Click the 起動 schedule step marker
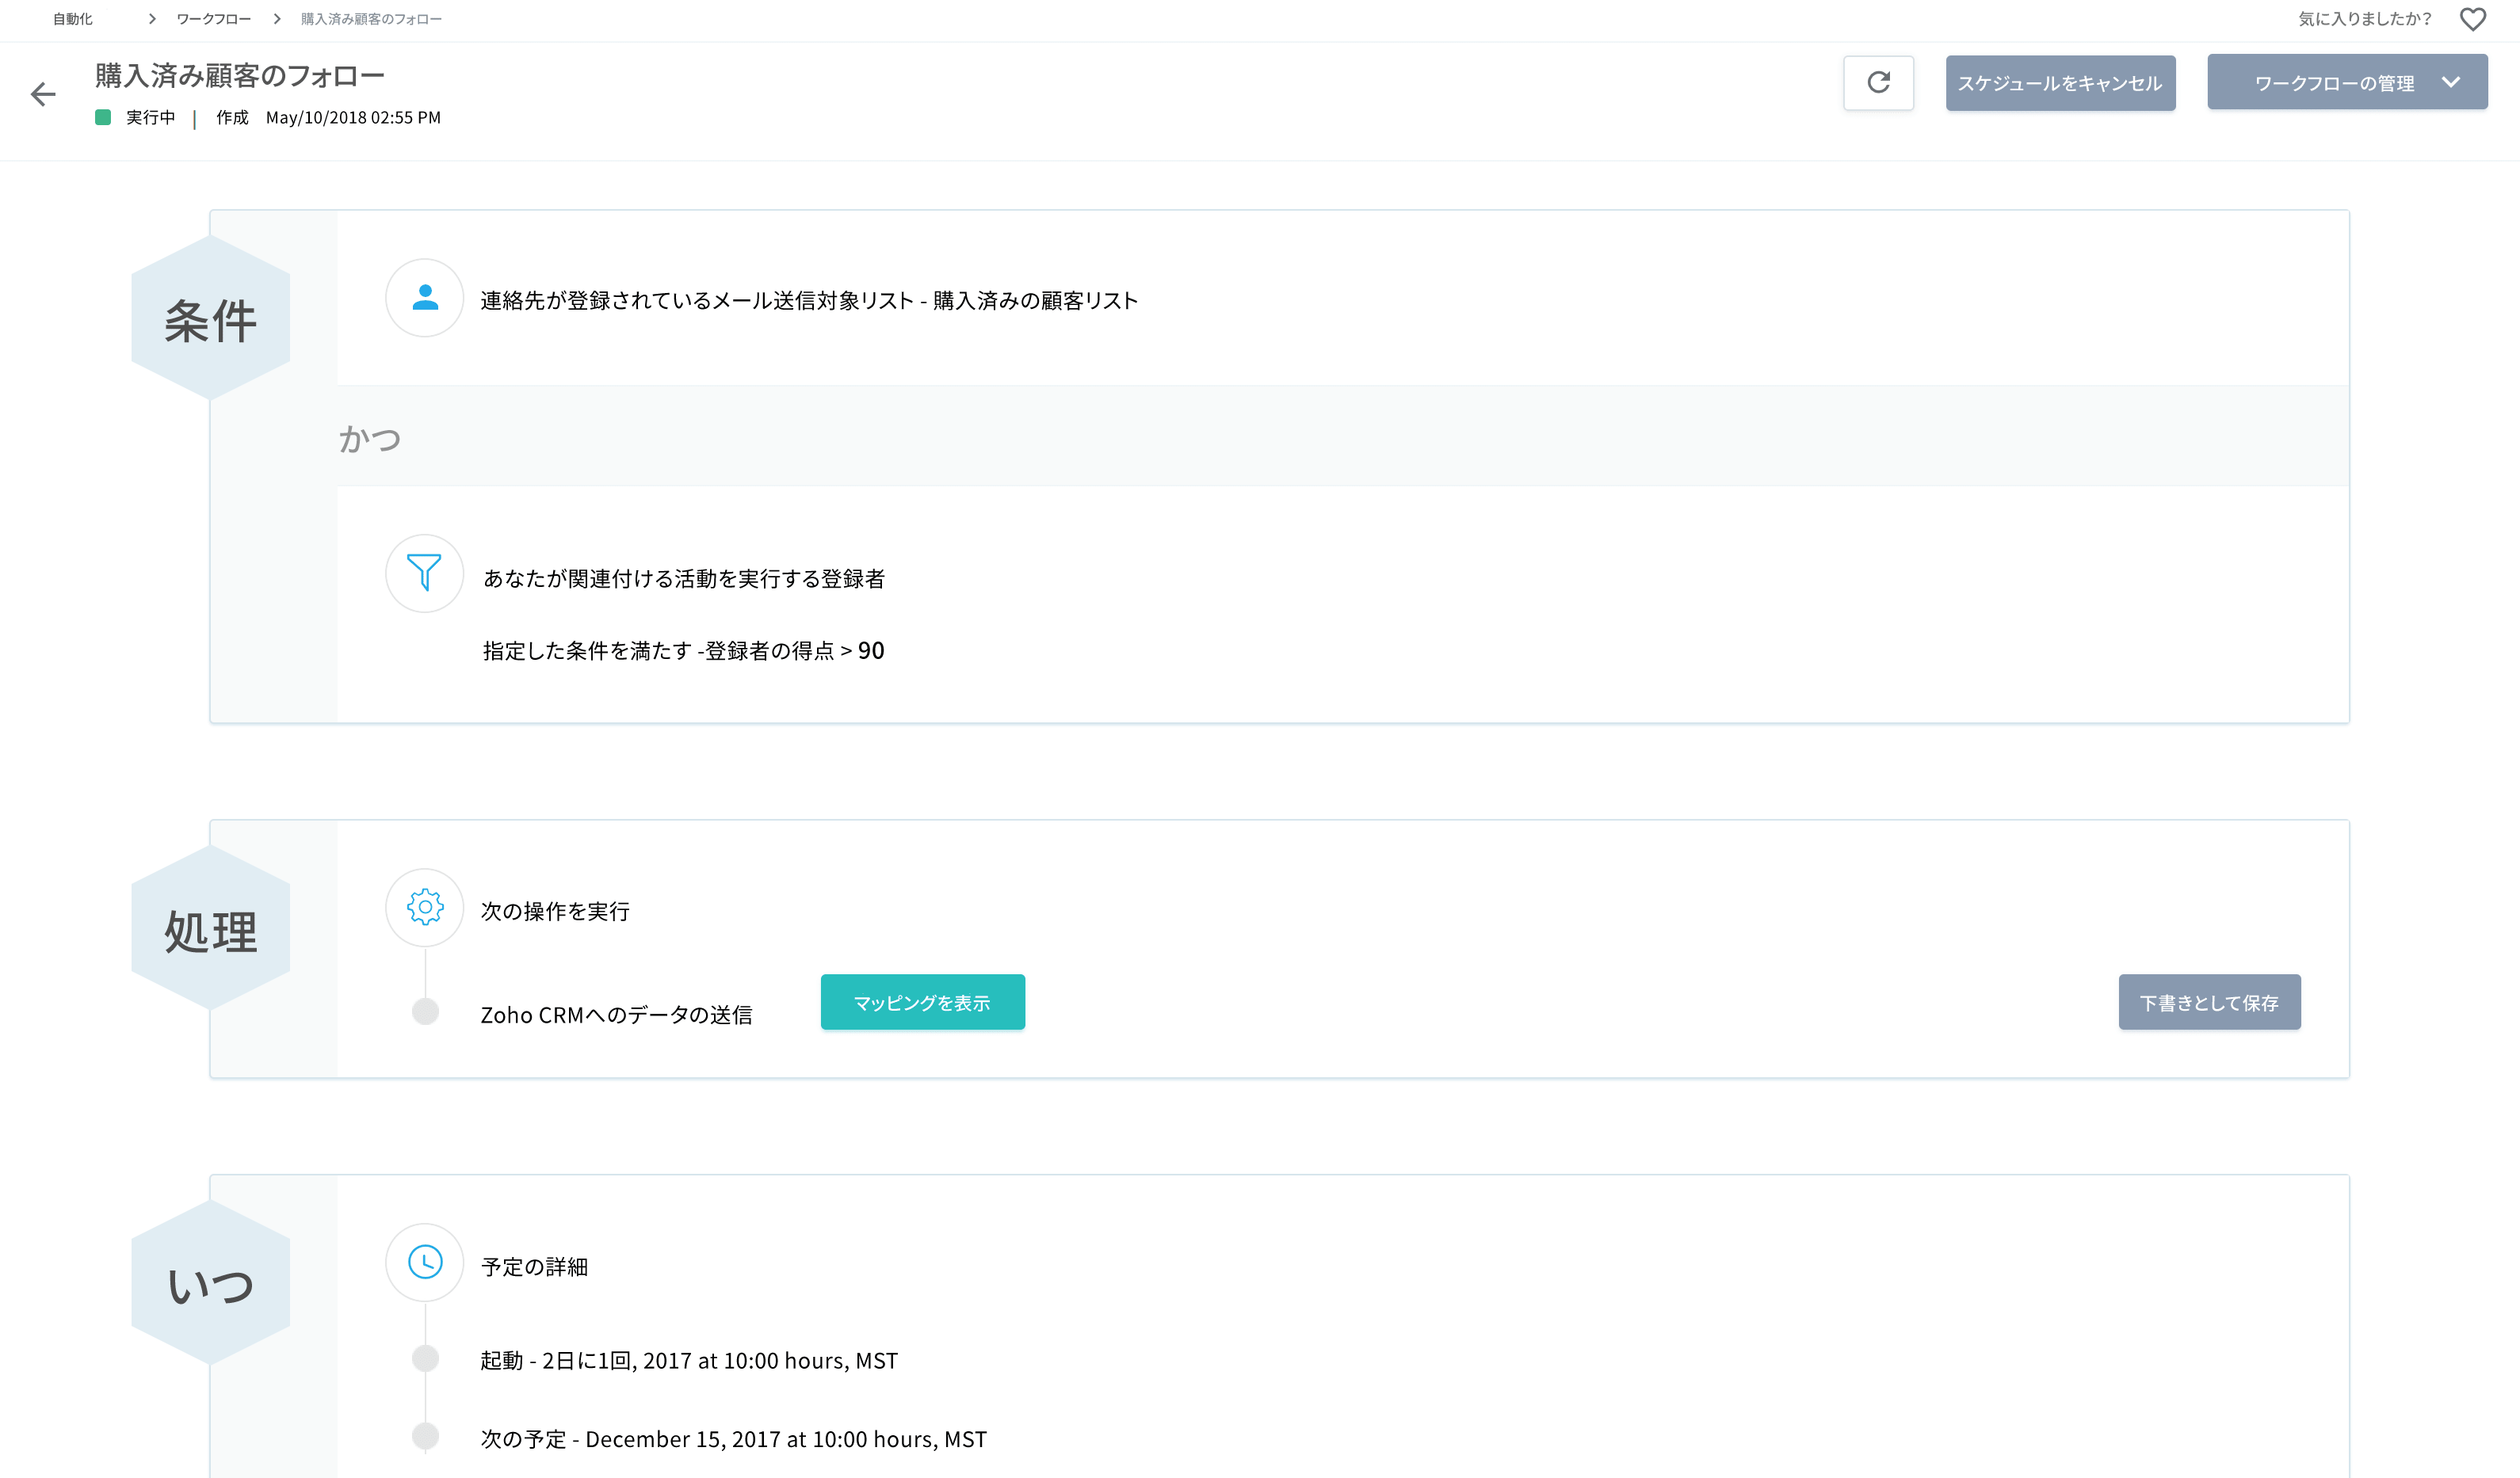The image size is (2520, 1478). pyautogui.click(x=425, y=1358)
